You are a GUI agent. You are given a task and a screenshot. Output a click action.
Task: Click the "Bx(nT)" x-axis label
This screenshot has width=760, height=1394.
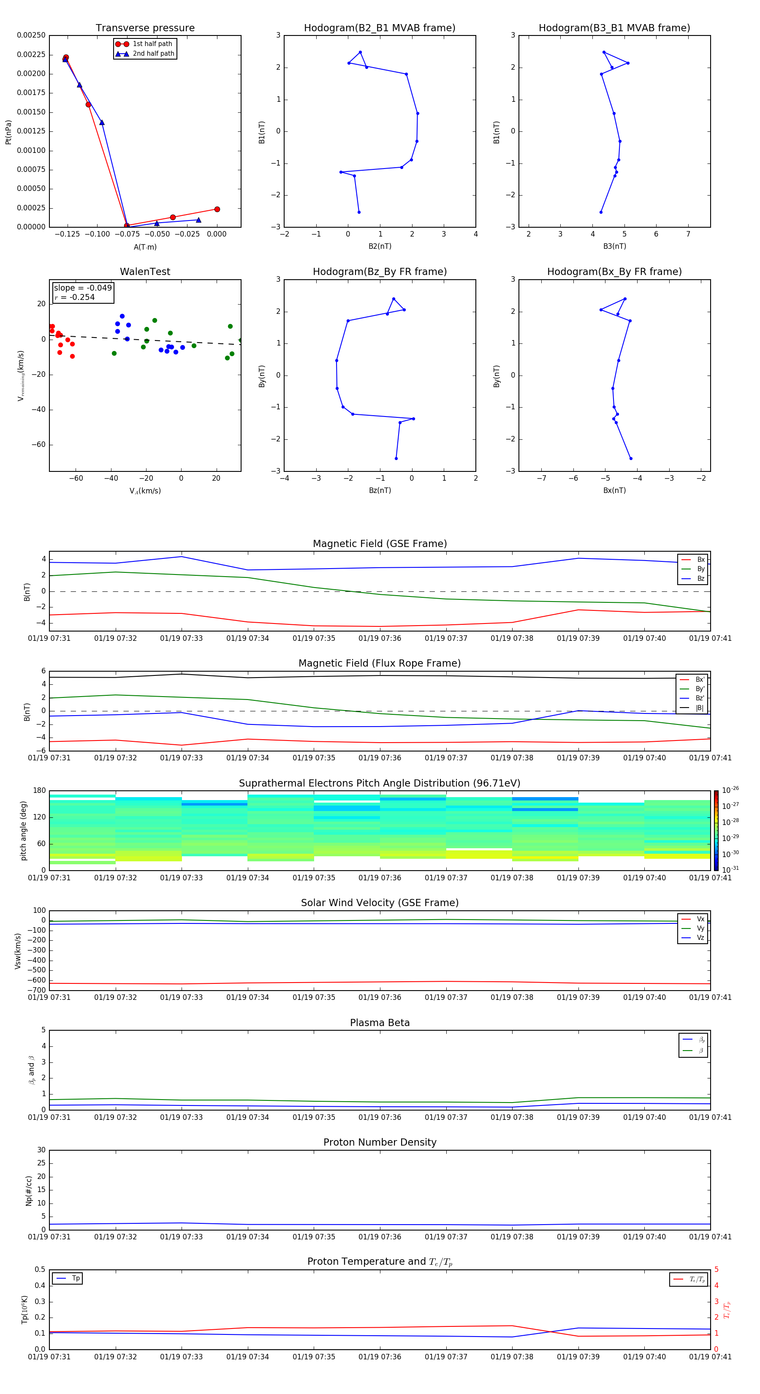click(614, 490)
